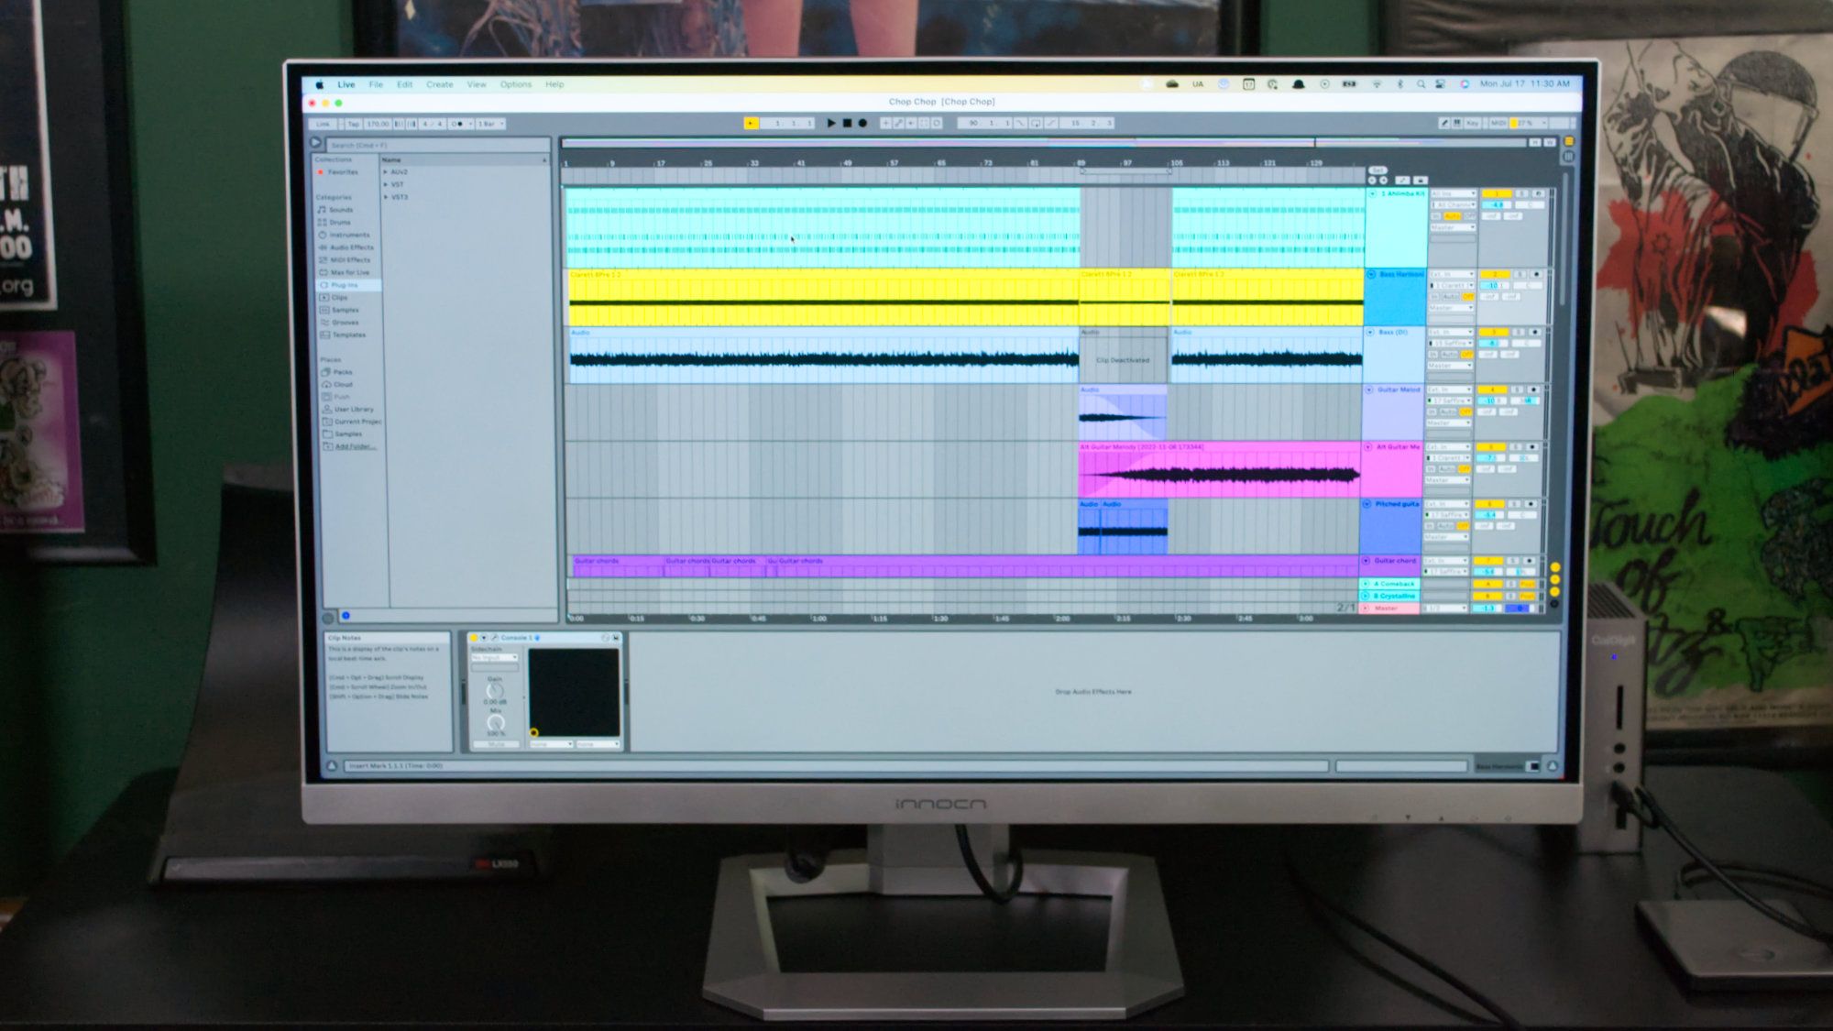Toggle the yellow Follow playback button

click(x=751, y=123)
